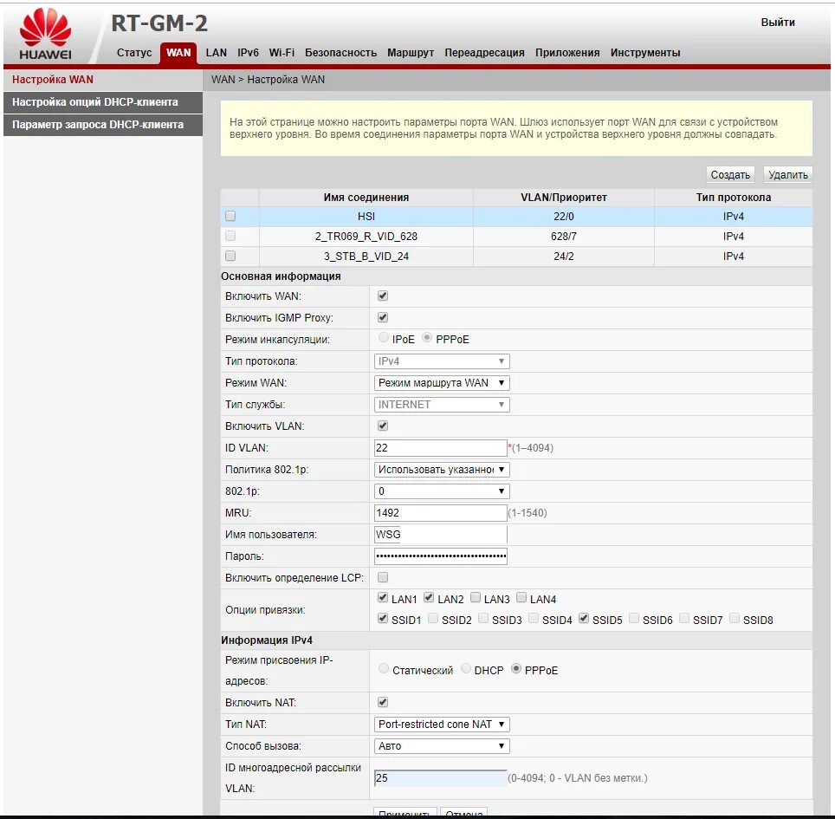
Task: Click the multicast VLAN ID input field
Action: [440, 778]
